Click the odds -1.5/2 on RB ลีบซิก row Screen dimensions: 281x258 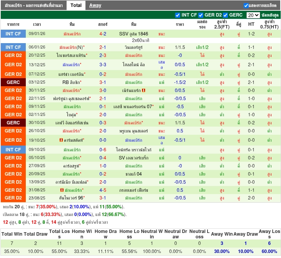[x=180, y=82]
